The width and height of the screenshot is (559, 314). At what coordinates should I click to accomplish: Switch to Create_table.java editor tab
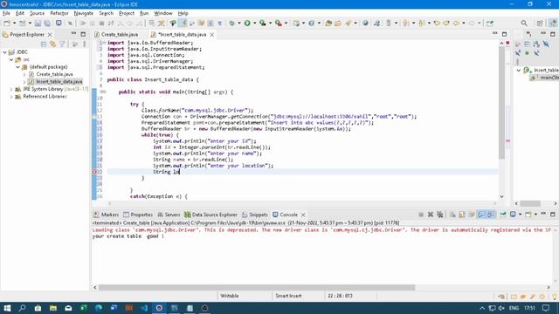[x=116, y=35]
